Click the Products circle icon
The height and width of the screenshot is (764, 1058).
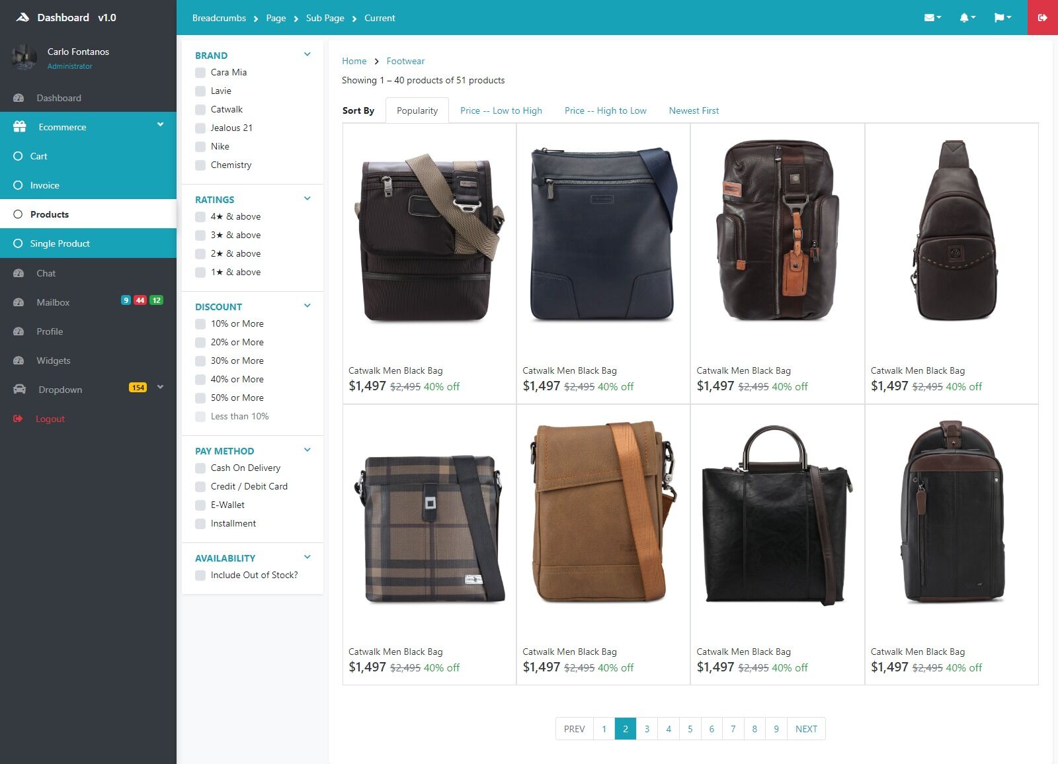point(18,214)
